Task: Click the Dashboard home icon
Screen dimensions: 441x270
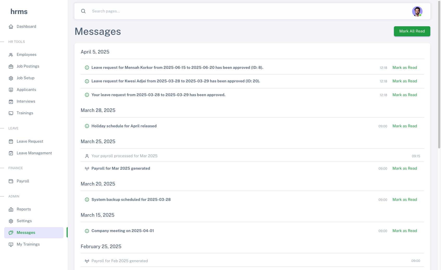Action: click(11, 27)
